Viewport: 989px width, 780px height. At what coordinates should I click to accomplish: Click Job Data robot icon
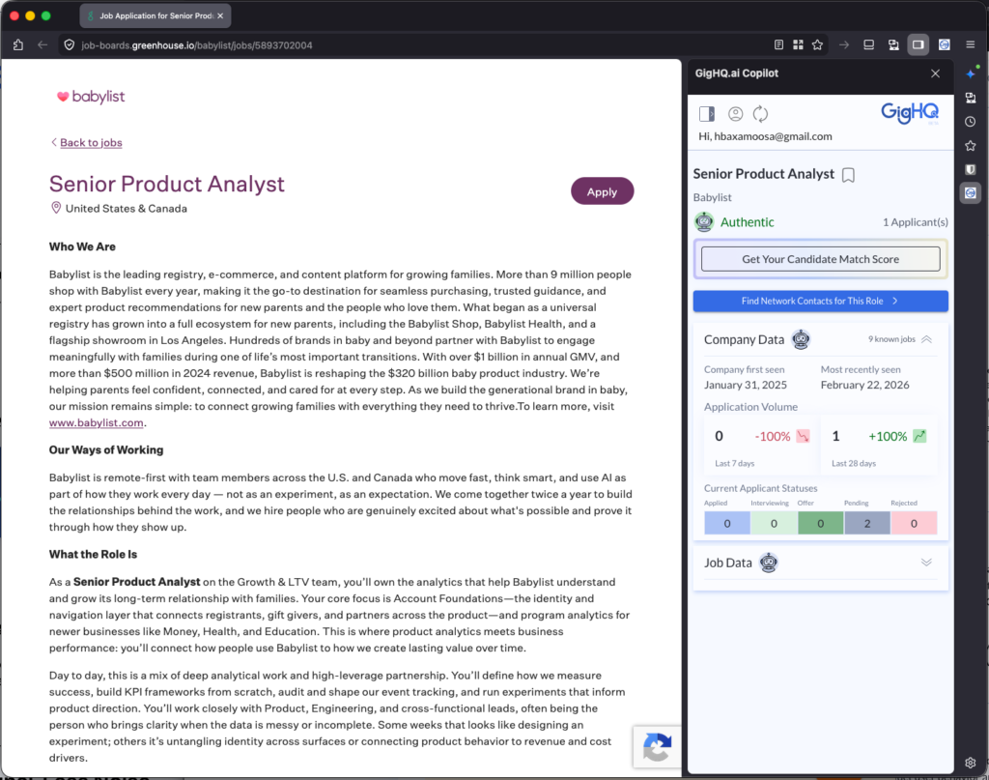coord(768,563)
